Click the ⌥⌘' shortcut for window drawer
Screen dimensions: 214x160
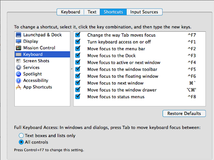pos(191,90)
